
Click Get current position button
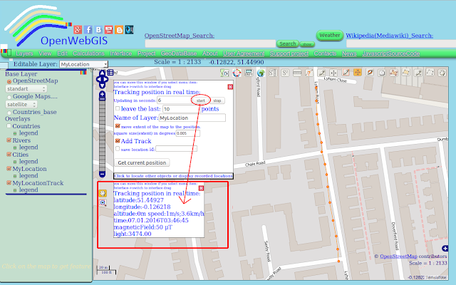[x=142, y=162]
